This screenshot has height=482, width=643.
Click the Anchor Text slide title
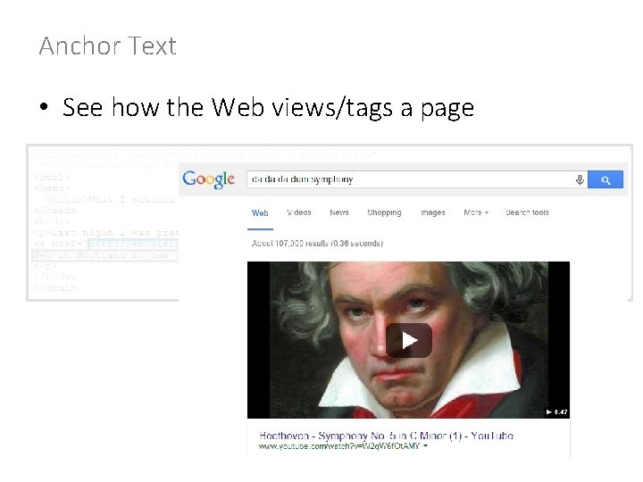[107, 46]
